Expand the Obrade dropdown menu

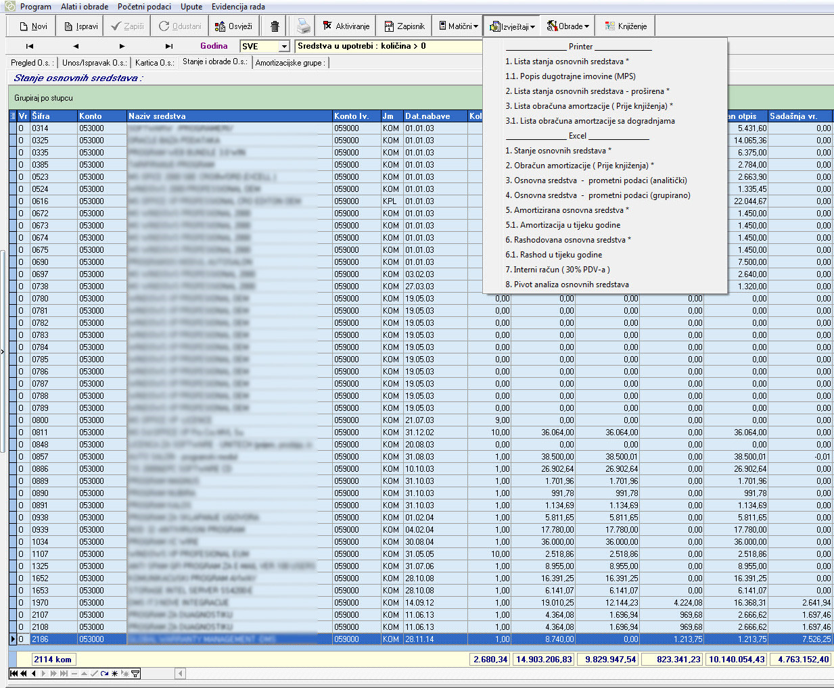pos(568,26)
